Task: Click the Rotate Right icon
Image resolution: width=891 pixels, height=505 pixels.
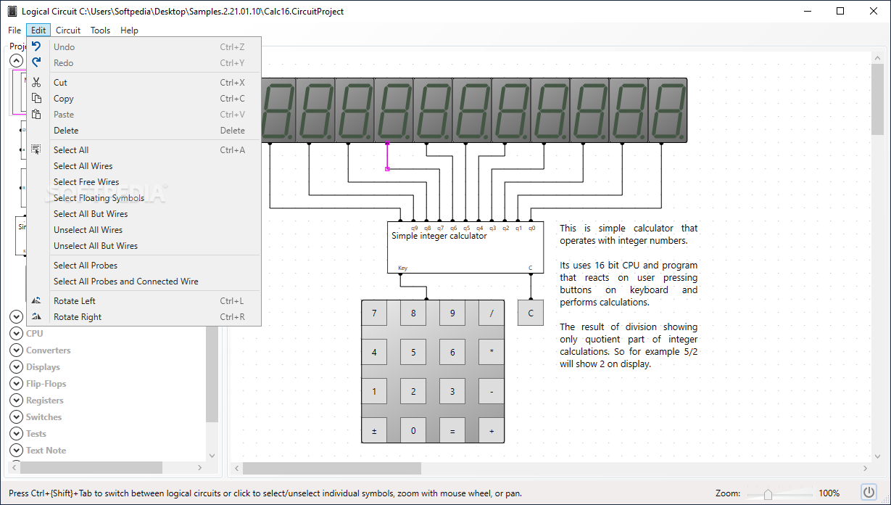Action: click(x=36, y=316)
